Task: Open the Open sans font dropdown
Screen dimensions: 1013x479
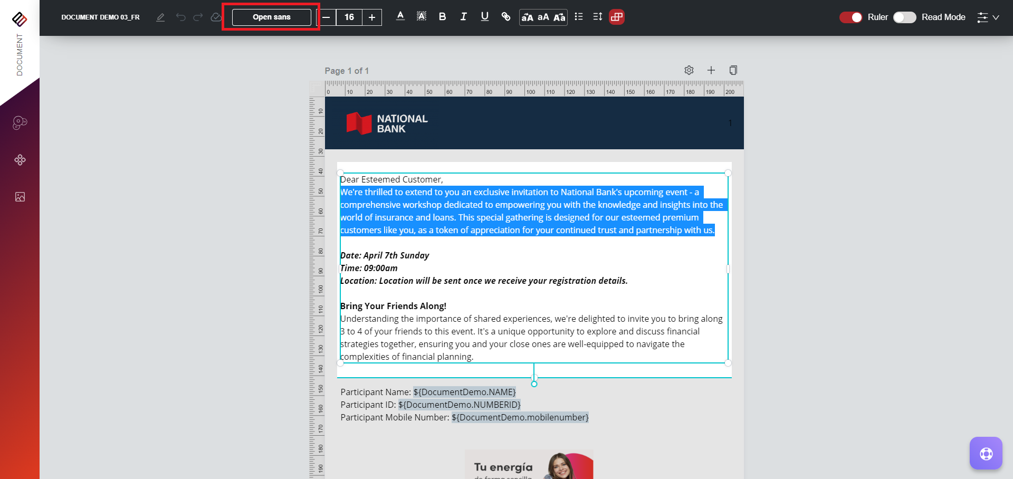Action: pyautogui.click(x=271, y=17)
